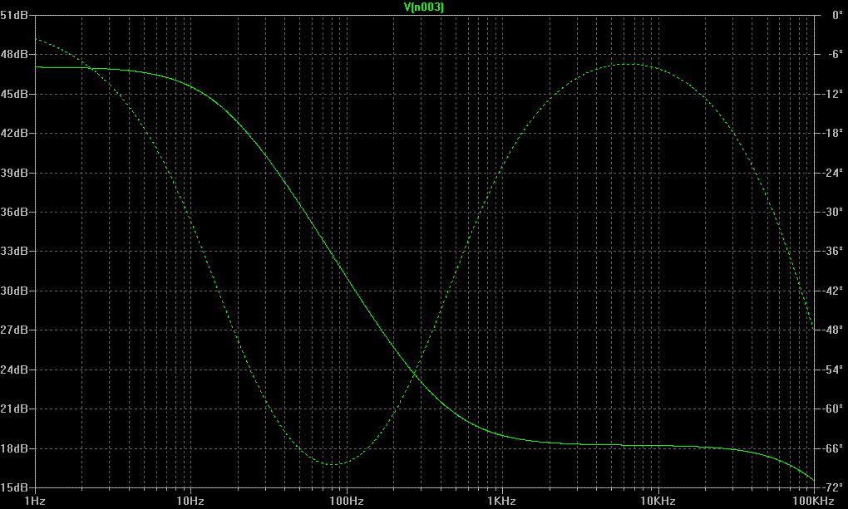Click the 1KHz frequency axis label
This screenshot has height=509, width=848.
pos(502,502)
